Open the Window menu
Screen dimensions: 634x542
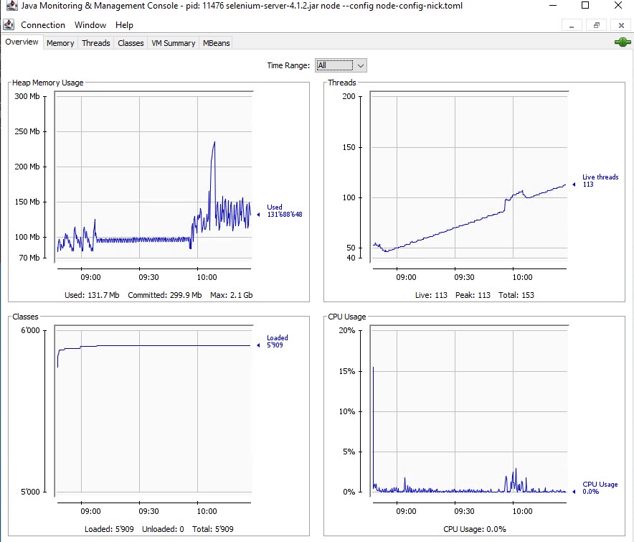pyautogui.click(x=91, y=24)
